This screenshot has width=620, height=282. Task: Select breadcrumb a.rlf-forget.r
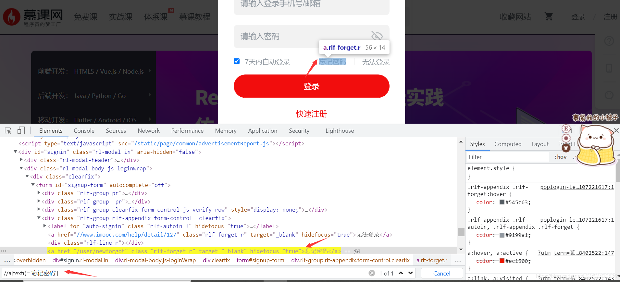(x=432, y=260)
